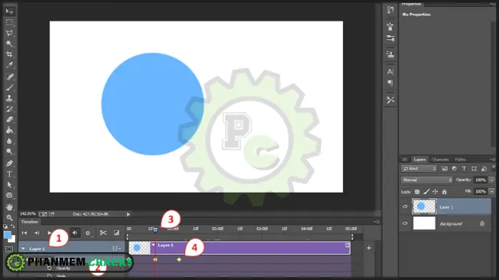Open timeline playback settings gear

pos(88,233)
